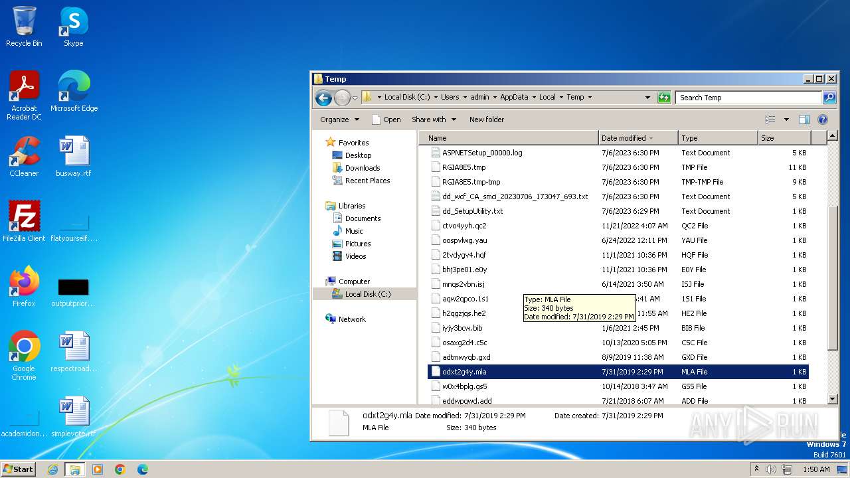Open Explorer help question mark icon
The height and width of the screenshot is (478, 850).
pyautogui.click(x=823, y=119)
